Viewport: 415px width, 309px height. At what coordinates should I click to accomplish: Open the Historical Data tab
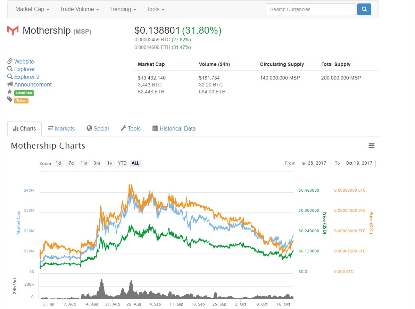coord(174,128)
